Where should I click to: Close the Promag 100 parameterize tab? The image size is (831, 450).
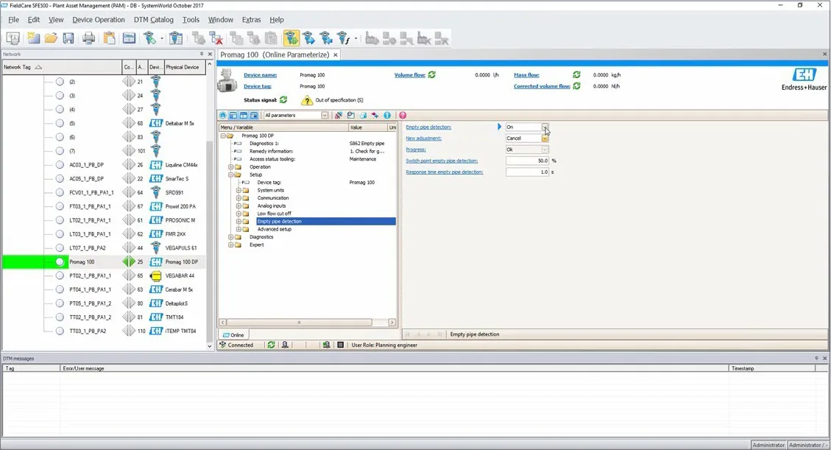[x=336, y=55]
